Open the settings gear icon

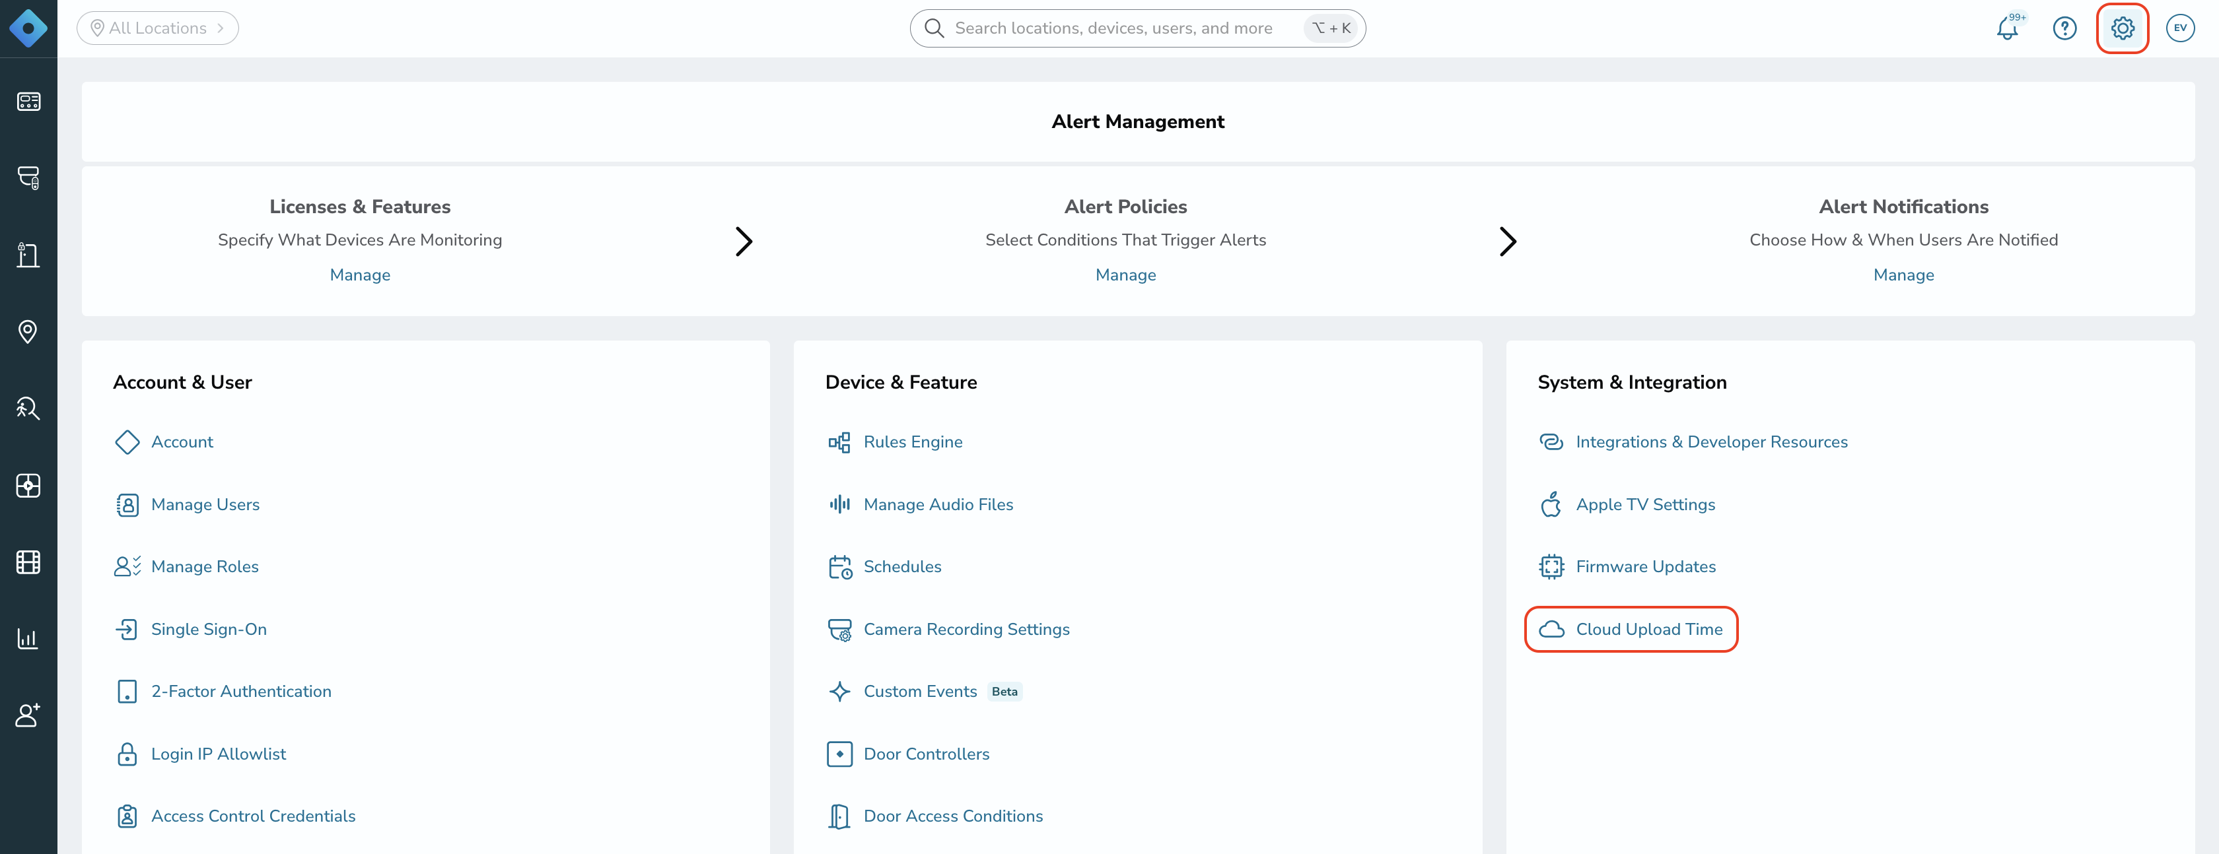(x=2122, y=28)
